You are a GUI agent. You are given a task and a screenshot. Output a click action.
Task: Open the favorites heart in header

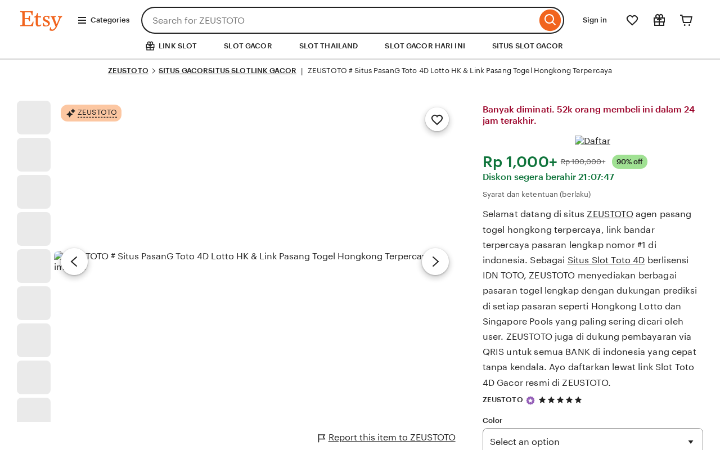click(x=632, y=20)
